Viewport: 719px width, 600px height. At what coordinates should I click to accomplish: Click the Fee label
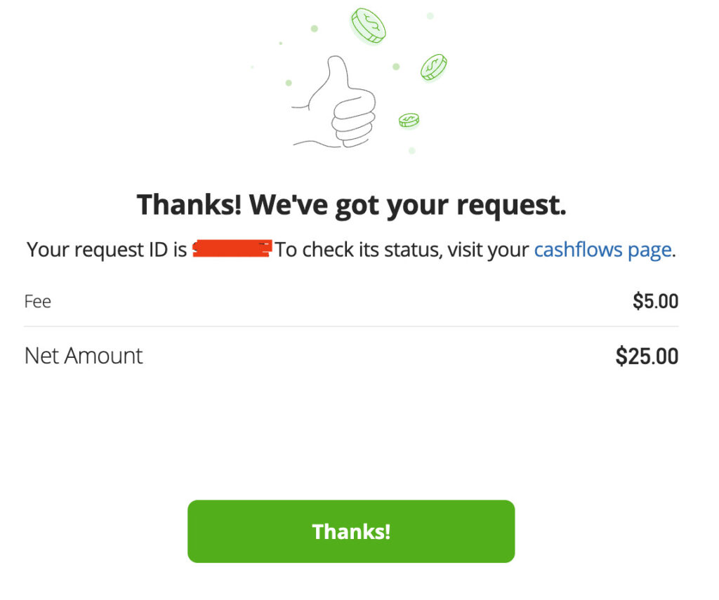click(x=38, y=302)
